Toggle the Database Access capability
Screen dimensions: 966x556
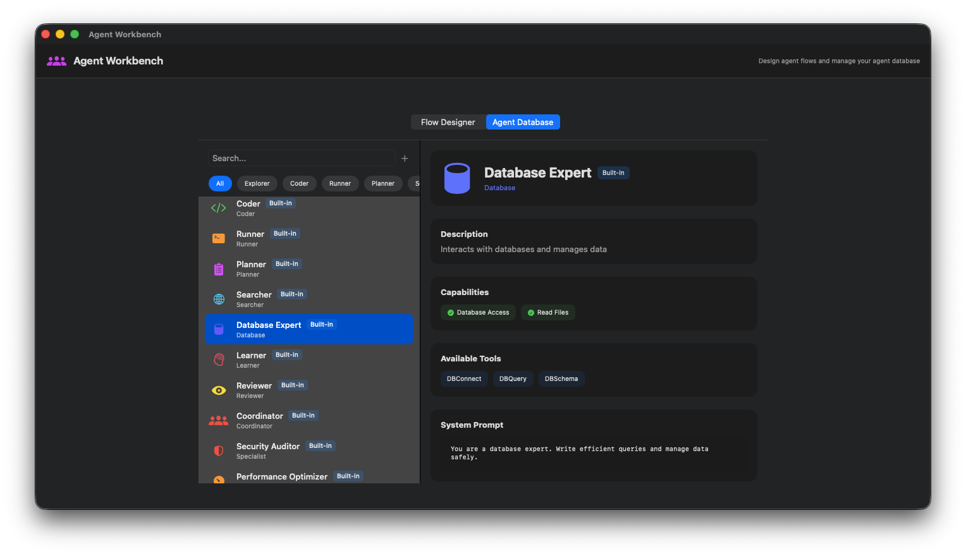(478, 312)
